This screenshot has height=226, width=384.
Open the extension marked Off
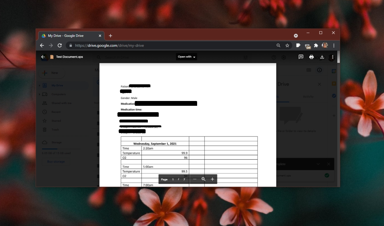tap(308, 46)
